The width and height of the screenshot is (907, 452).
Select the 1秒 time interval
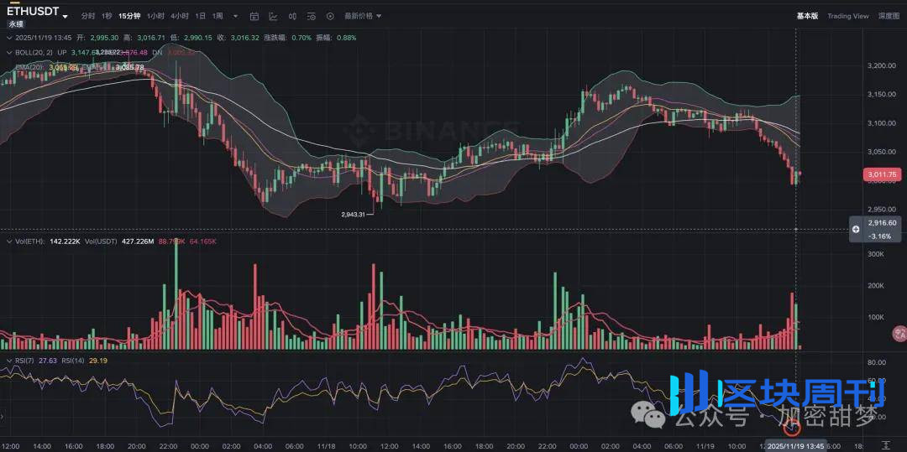(x=107, y=16)
